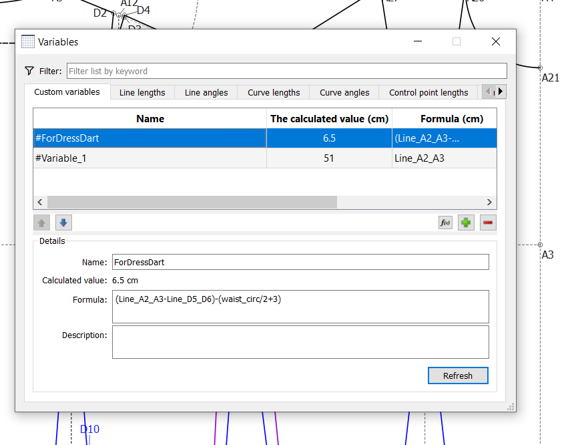The image size is (578, 445).
Task: Click into the Formula text box
Action: (300, 307)
